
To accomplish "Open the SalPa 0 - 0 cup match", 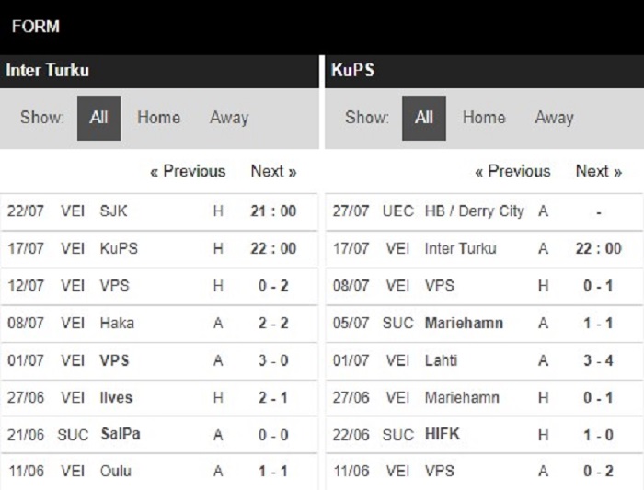I will click(x=159, y=435).
